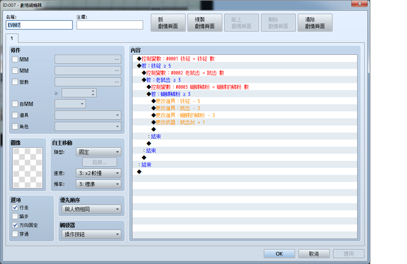Select the 若：老鼠齿 ≥ 3 condition line
The height and width of the screenshot is (264, 407).
(x=245, y=80)
